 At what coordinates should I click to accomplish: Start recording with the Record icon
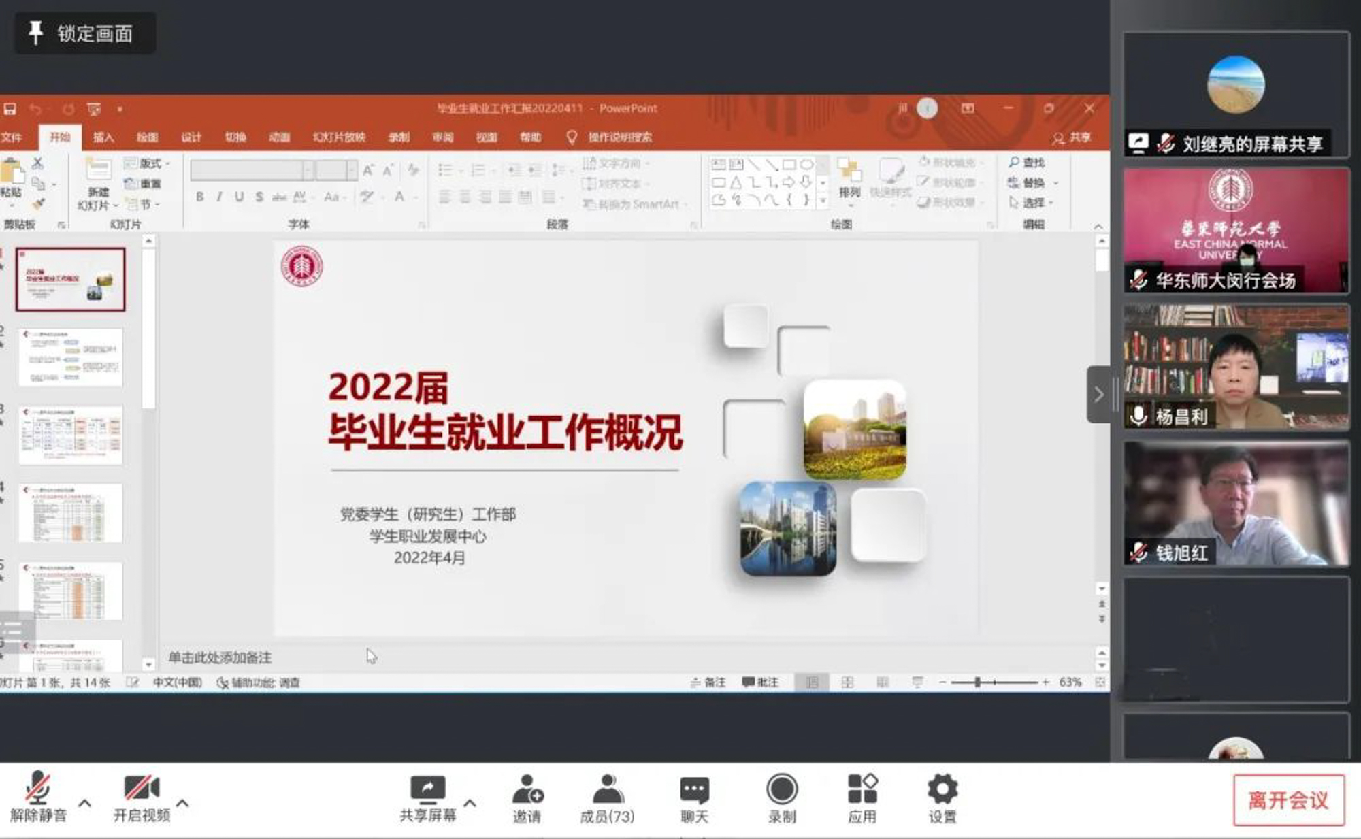pos(782,789)
